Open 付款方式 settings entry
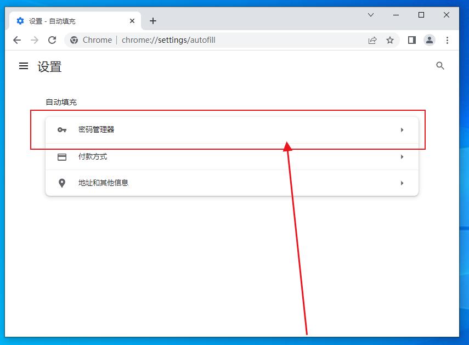The height and width of the screenshot is (345, 469). click(93, 157)
